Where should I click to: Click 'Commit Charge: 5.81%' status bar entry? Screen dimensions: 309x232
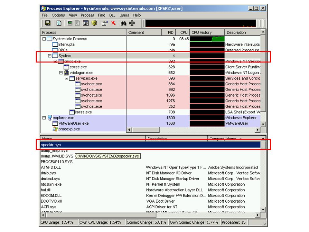coord(146,222)
